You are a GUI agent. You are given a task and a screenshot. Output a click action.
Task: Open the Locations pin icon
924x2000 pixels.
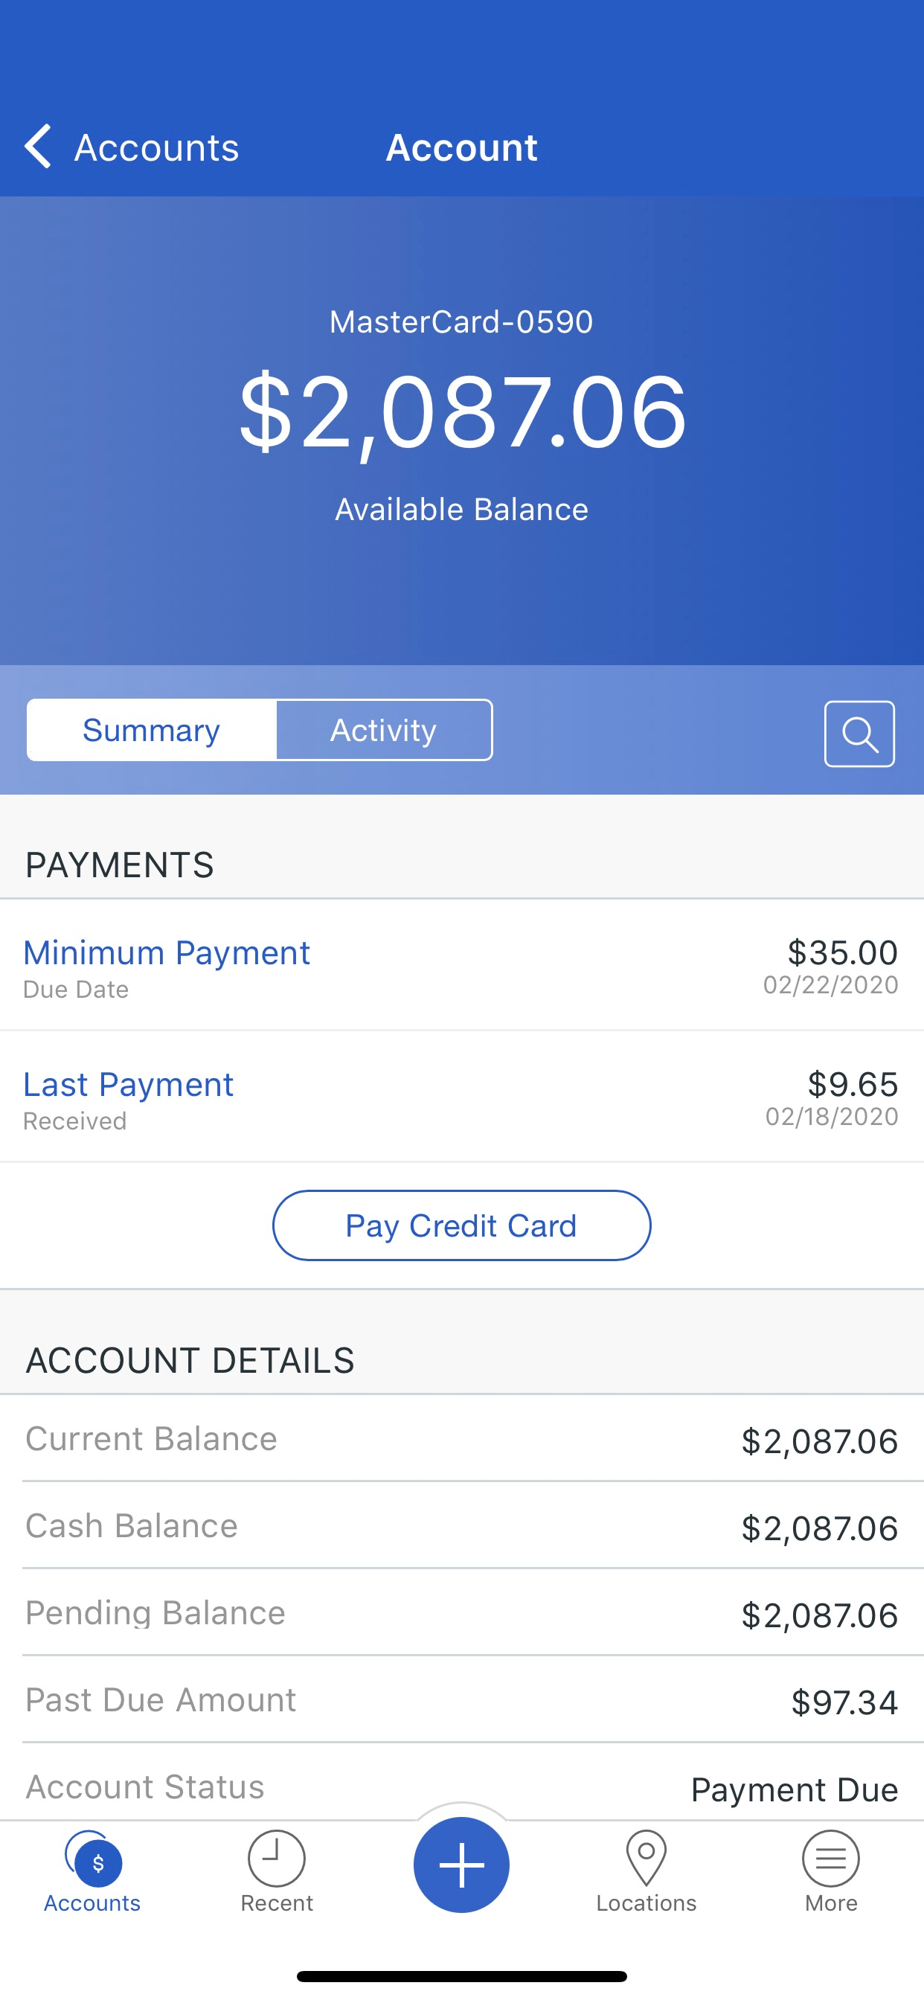[646, 1858]
